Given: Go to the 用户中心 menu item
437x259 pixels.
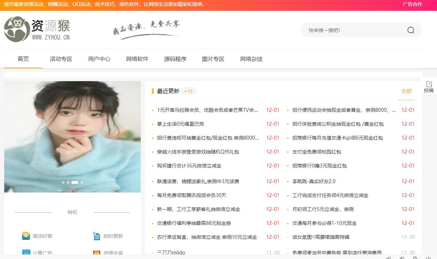Looking at the screenshot, I should [x=99, y=59].
